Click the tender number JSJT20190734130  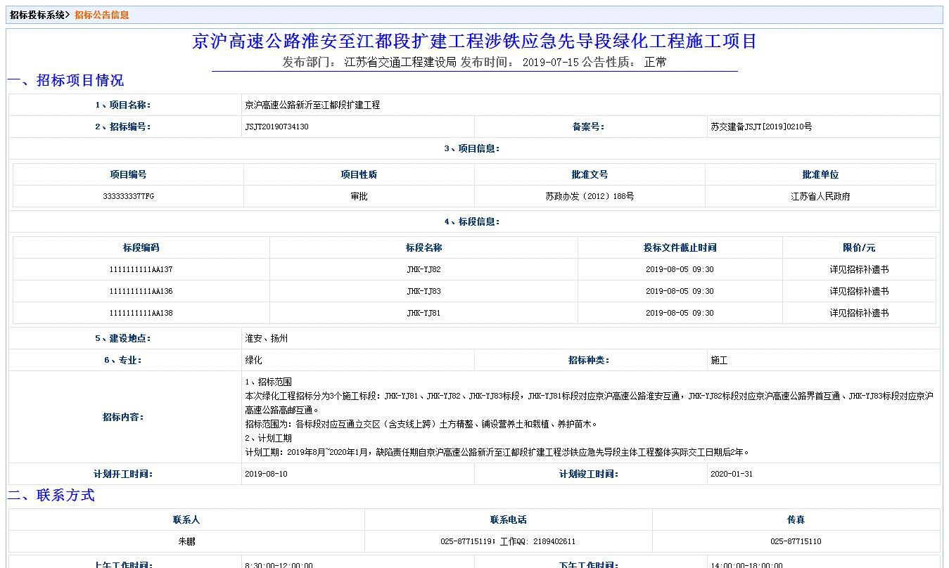276,127
